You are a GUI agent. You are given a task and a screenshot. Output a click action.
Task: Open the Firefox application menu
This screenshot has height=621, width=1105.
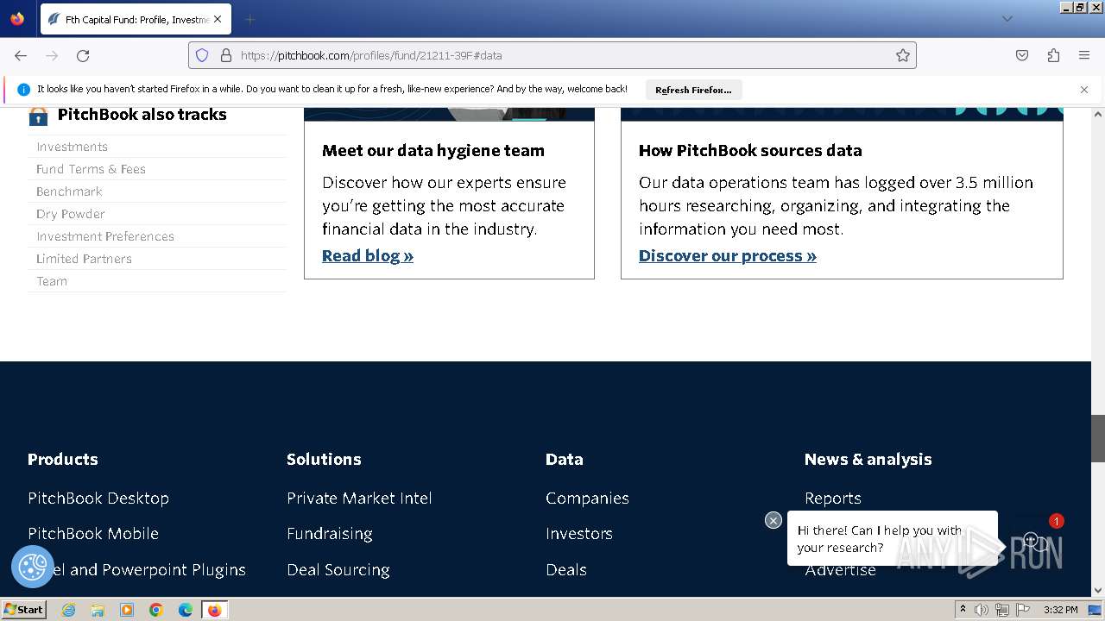tap(1084, 55)
